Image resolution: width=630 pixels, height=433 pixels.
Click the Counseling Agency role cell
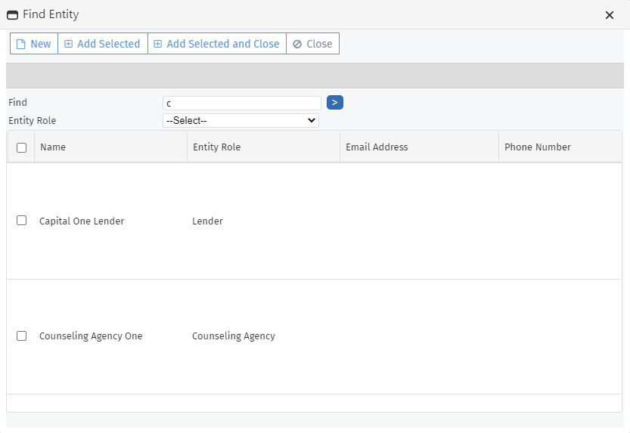[234, 336]
